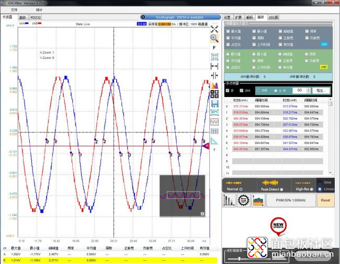Click the 50 points input field
Screen dimensions: 340x264
(299, 90)
